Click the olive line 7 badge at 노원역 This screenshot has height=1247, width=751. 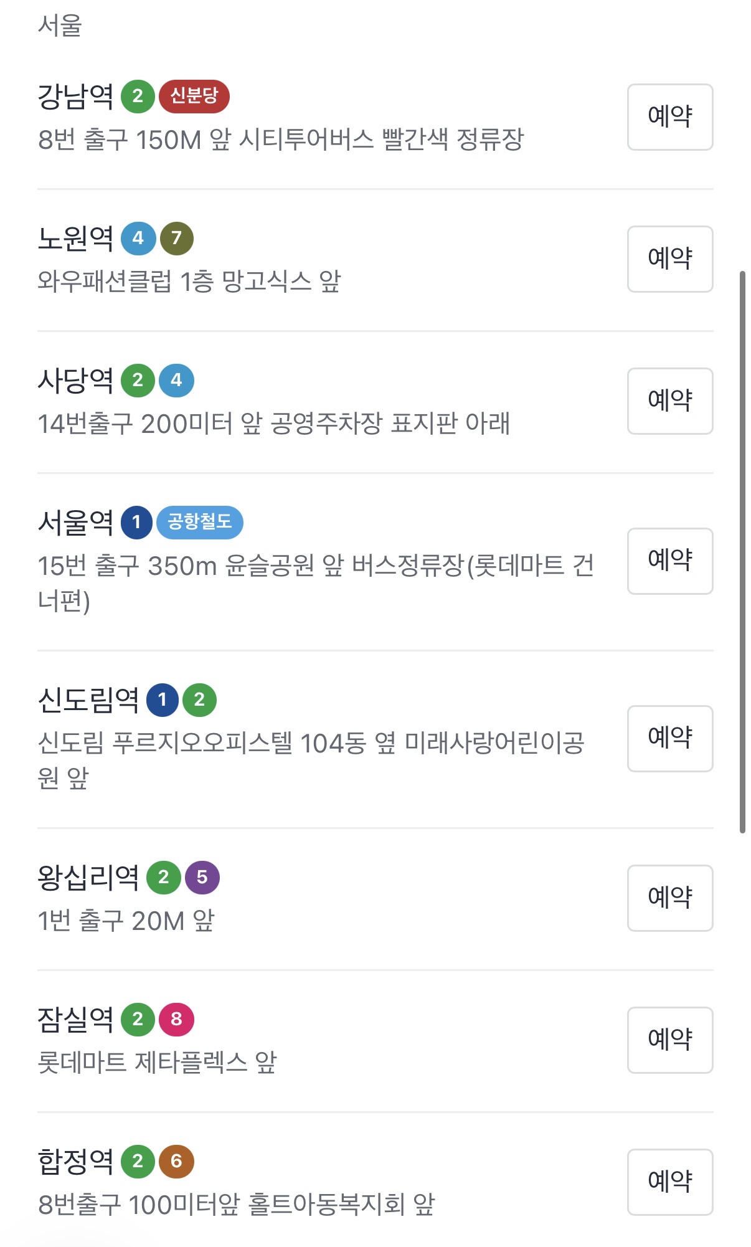pos(177,238)
